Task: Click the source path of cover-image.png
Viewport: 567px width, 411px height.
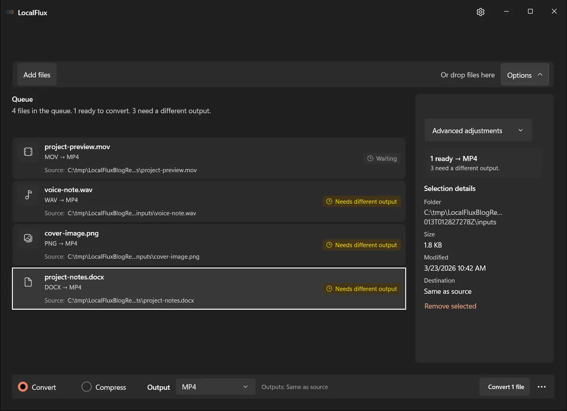Action: pos(134,257)
